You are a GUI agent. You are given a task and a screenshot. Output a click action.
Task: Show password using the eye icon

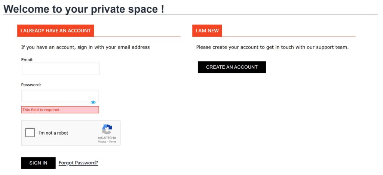pyautogui.click(x=93, y=102)
